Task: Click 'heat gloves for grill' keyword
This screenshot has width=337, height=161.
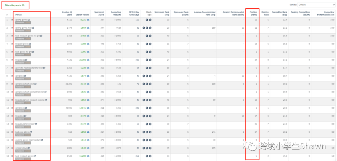Action: [23, 52]
